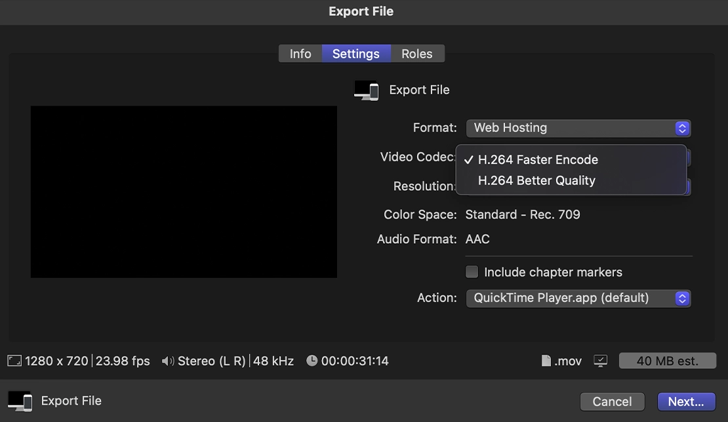
Task: Click the 40 MB est. size indicator
Action: coord(667,361)
